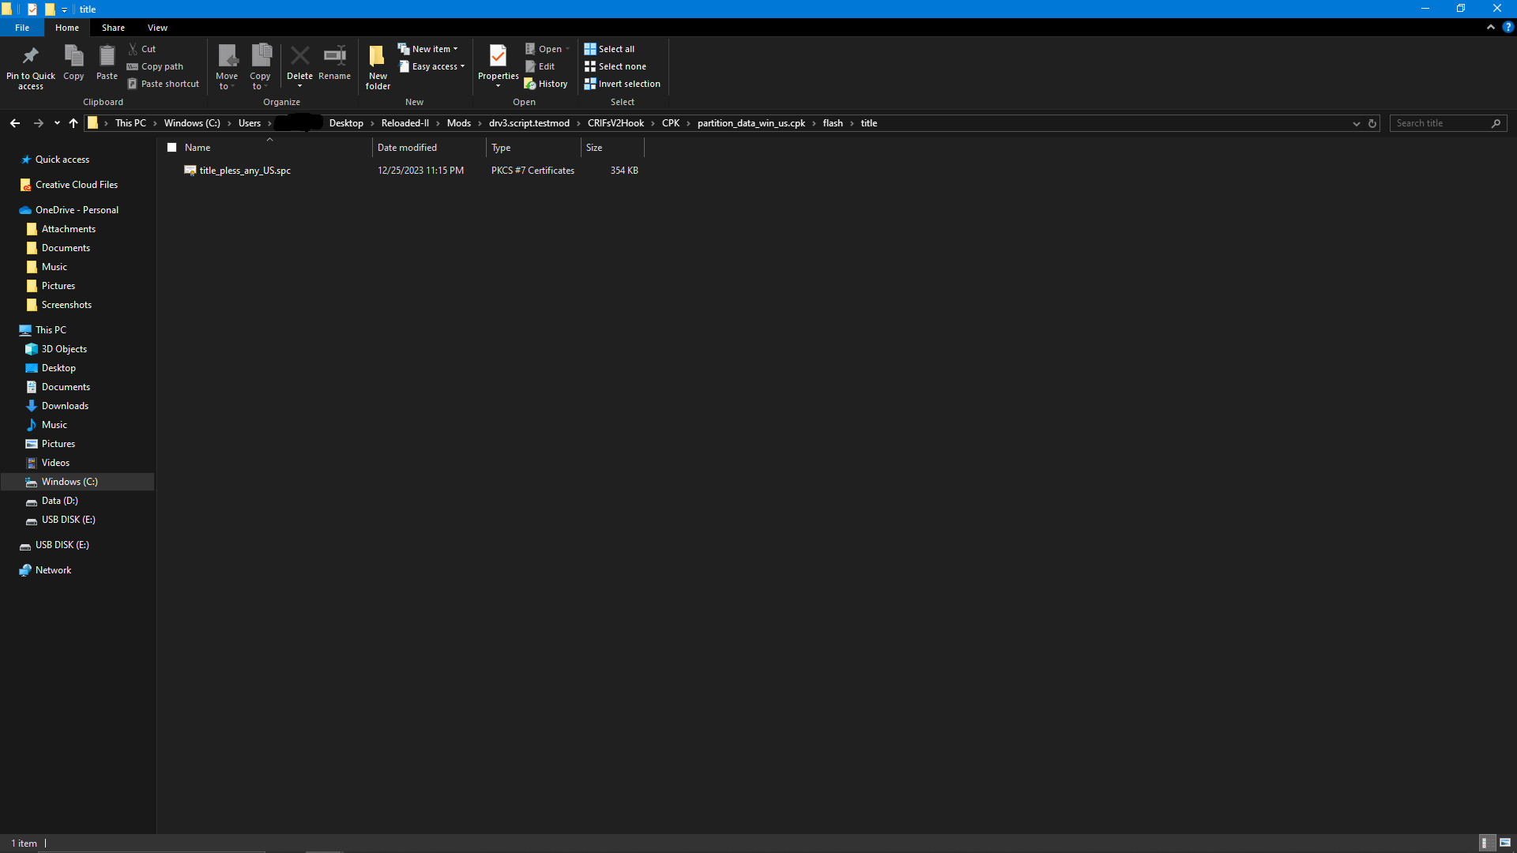
Task: Click the Properties ribbon icon
Action: click(x=498, y=57)
